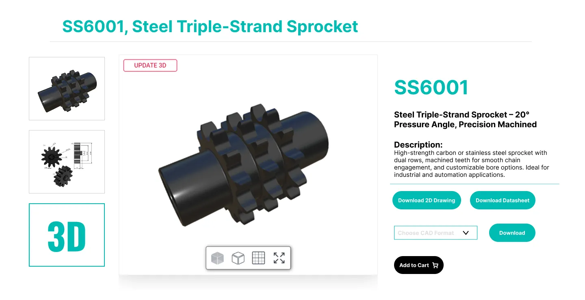Click the shopping cart icon

435,265
